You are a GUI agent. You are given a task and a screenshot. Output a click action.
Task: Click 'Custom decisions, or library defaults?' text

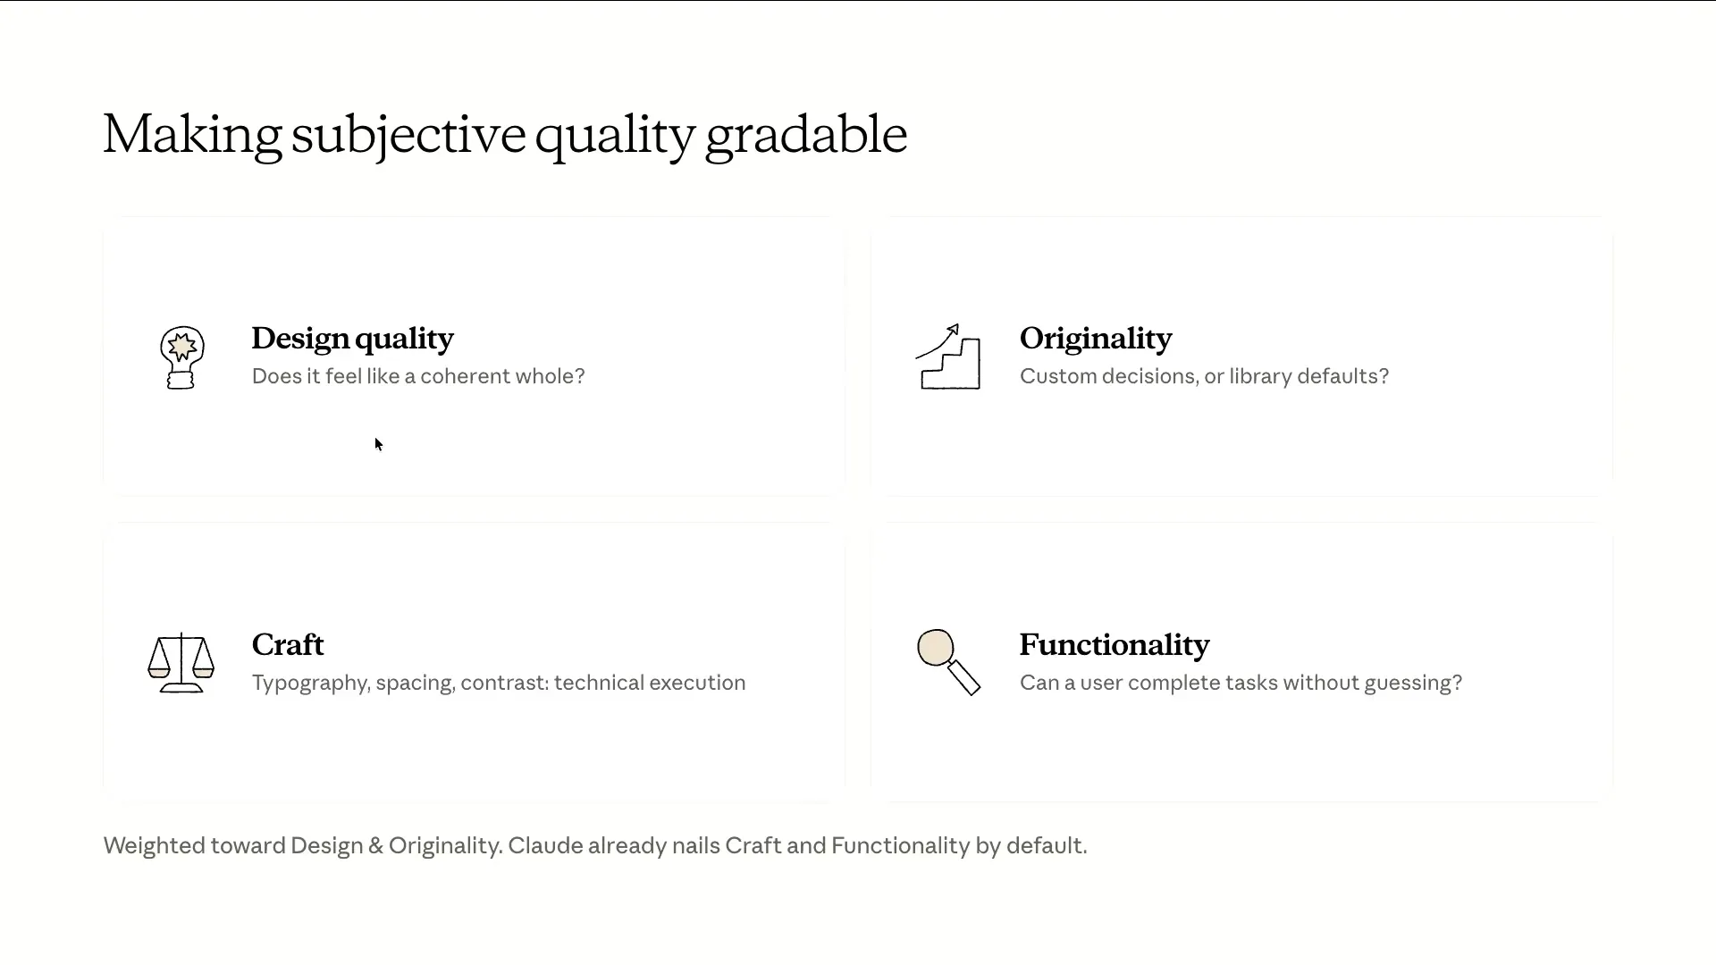click(x=1204, y=376)
